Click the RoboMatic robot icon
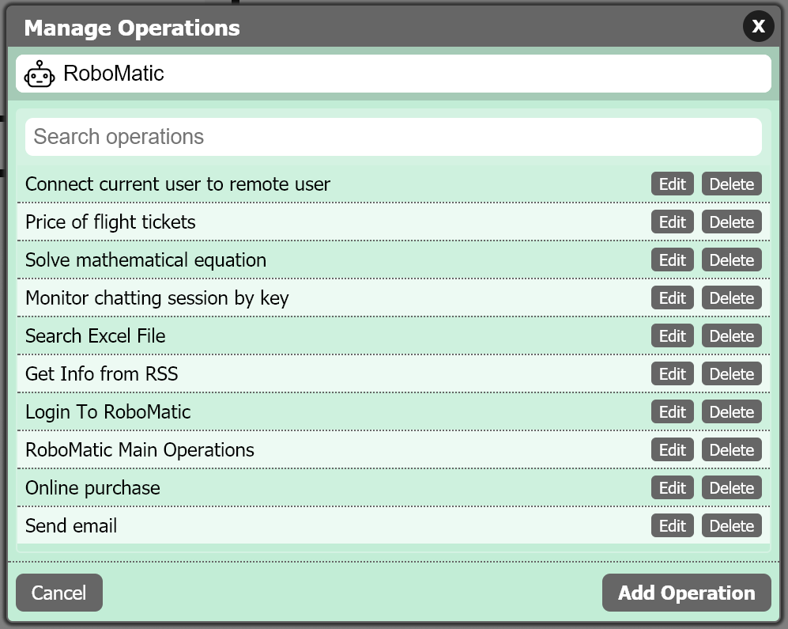 (40, 74)
